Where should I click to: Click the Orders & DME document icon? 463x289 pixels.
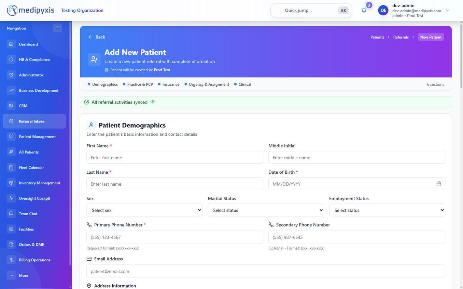(11, 244)
